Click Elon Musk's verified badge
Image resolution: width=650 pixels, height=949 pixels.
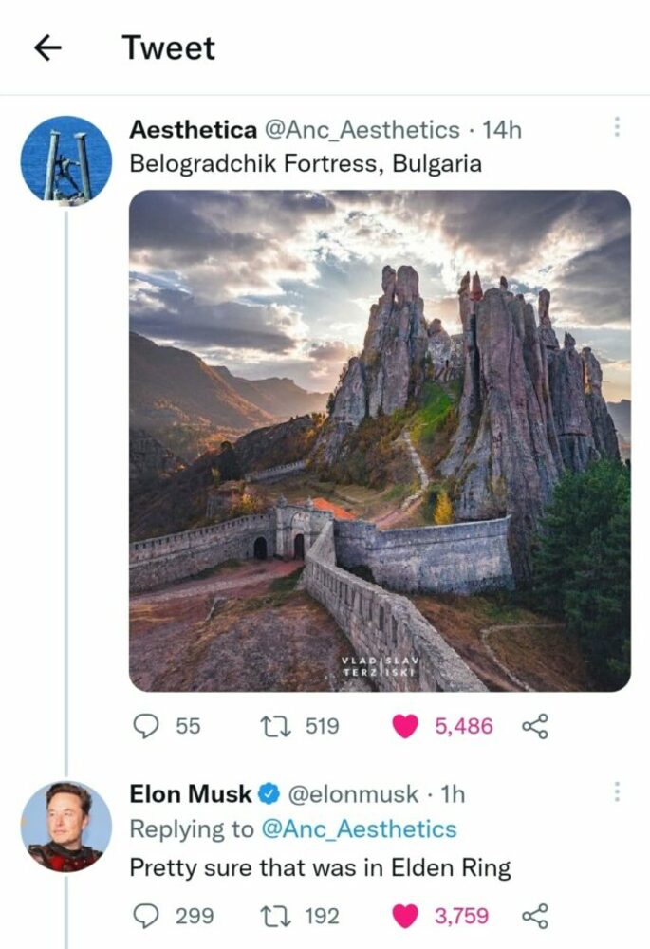[269, 793]
